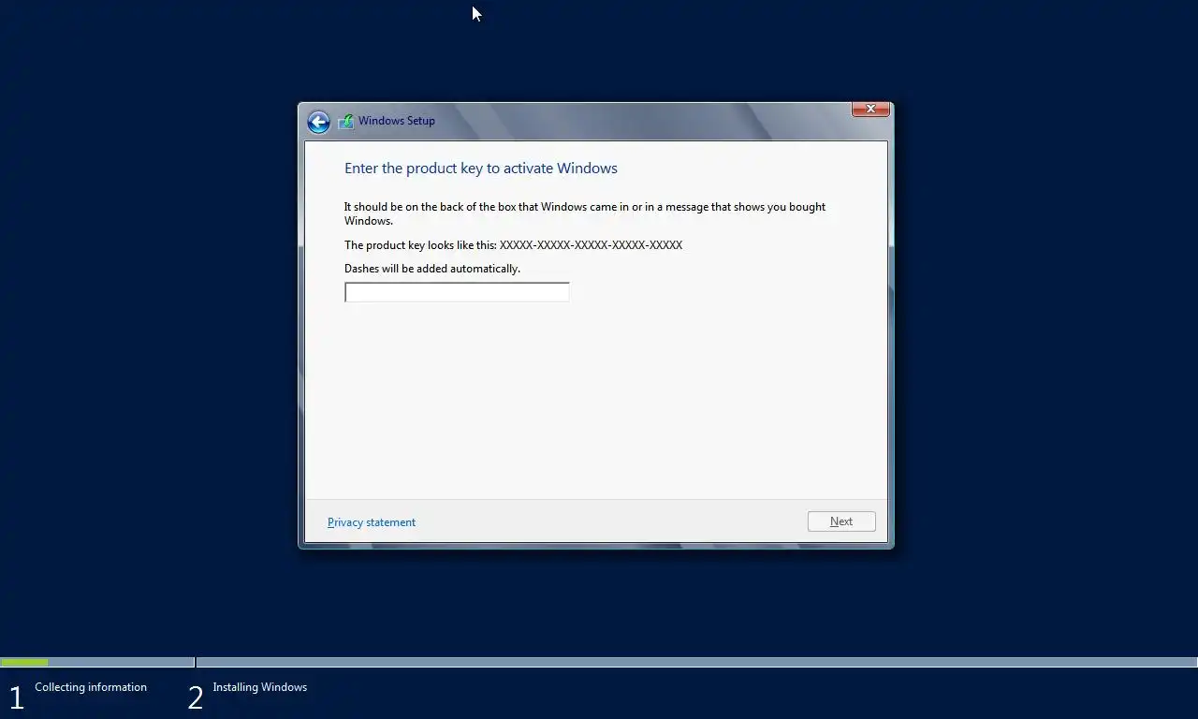
Task: Click the green setup progress bar
Action: coord(24,662)
